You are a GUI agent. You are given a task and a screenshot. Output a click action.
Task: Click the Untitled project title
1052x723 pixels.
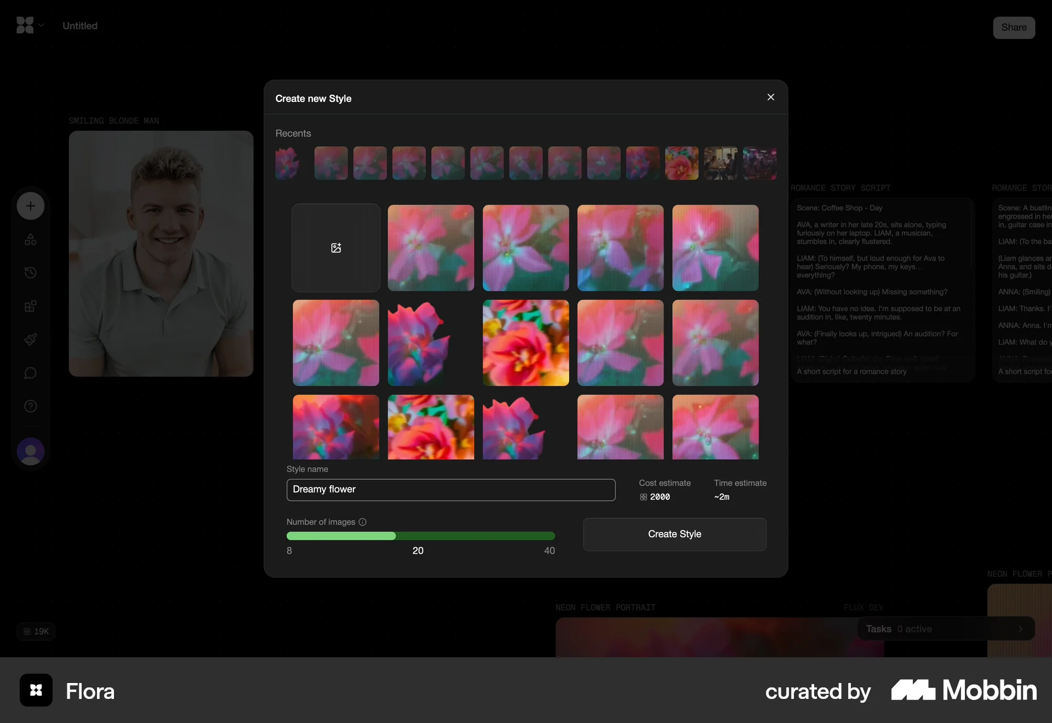79,26
